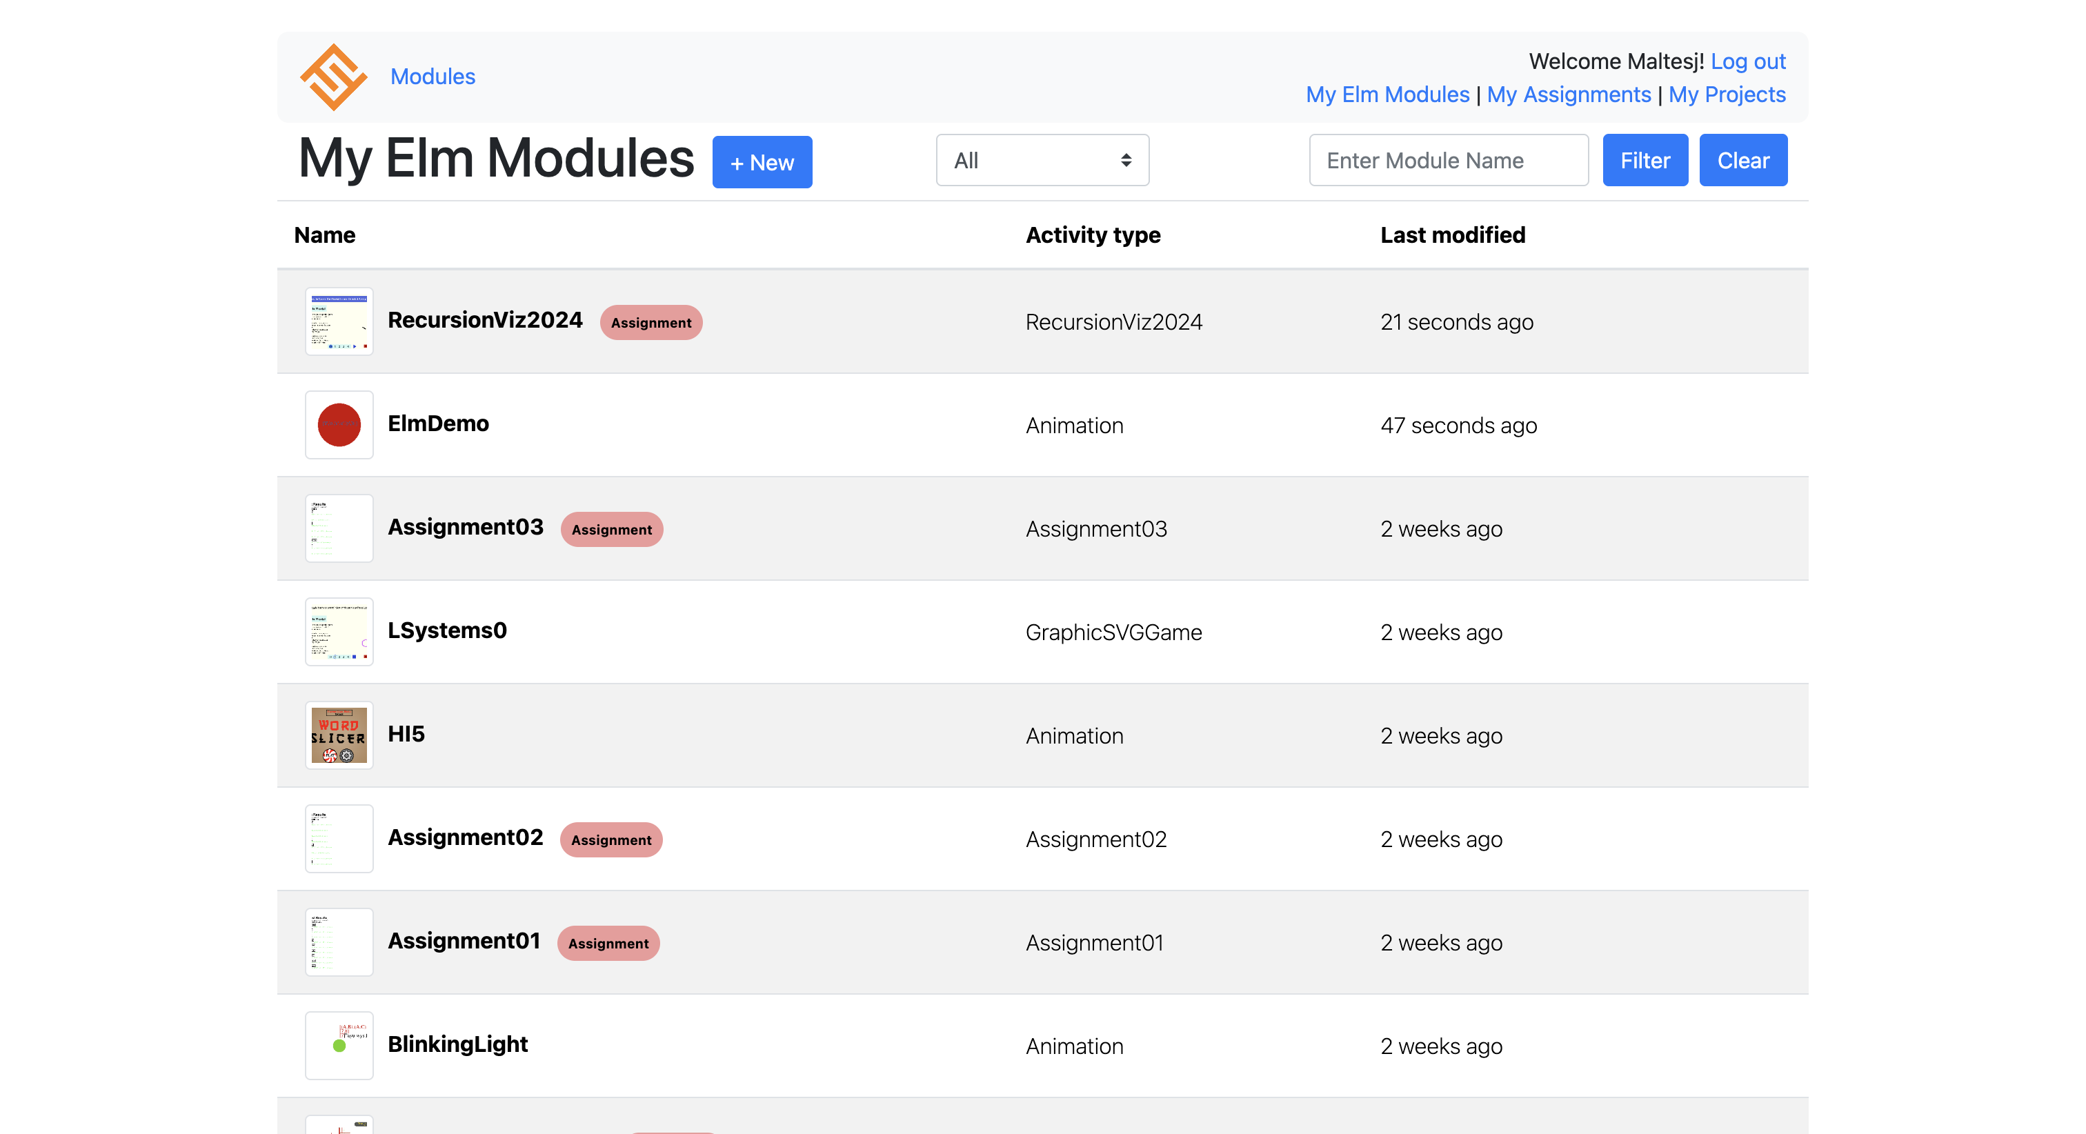Go to My Assignments
2086x1134 pixels.
[x=1568, y=94]
